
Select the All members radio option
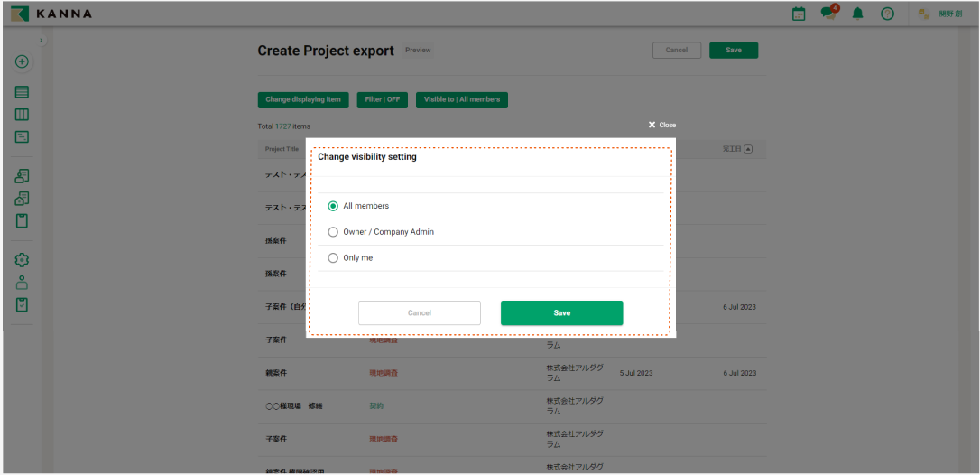(333, 206)
